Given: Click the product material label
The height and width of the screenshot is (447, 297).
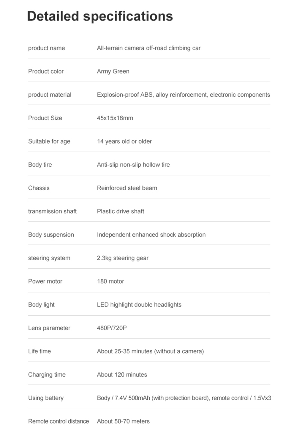Looking at the screenshot, I should point(50,95).
